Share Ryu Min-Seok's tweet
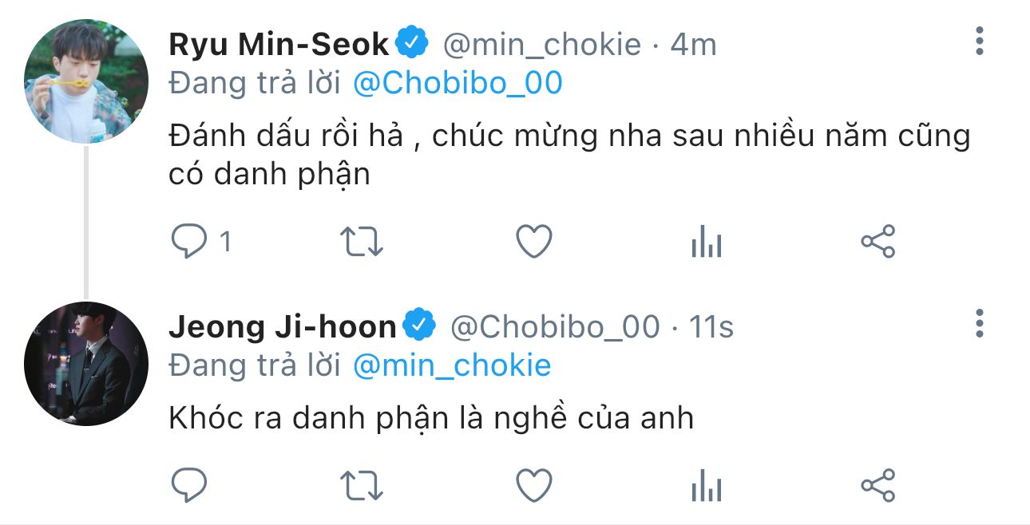The image size is (1030, 525). [x=878, y=242]
